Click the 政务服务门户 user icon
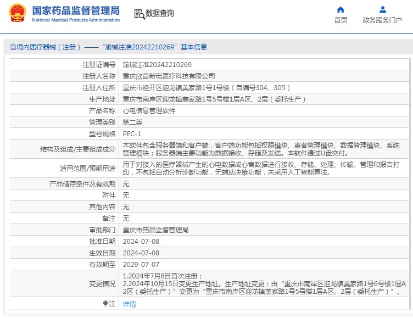 pos(383,10)
